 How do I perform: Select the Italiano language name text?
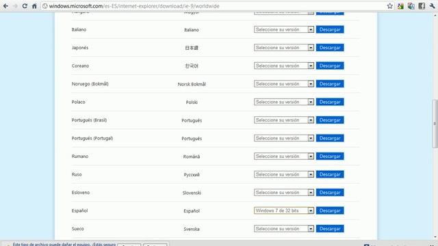[79, 29]
